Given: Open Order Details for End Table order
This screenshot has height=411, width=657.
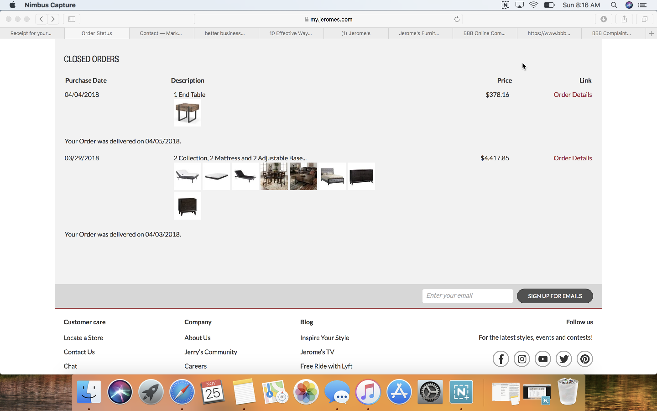Looking at the screenshot, I should click(573, 95).
